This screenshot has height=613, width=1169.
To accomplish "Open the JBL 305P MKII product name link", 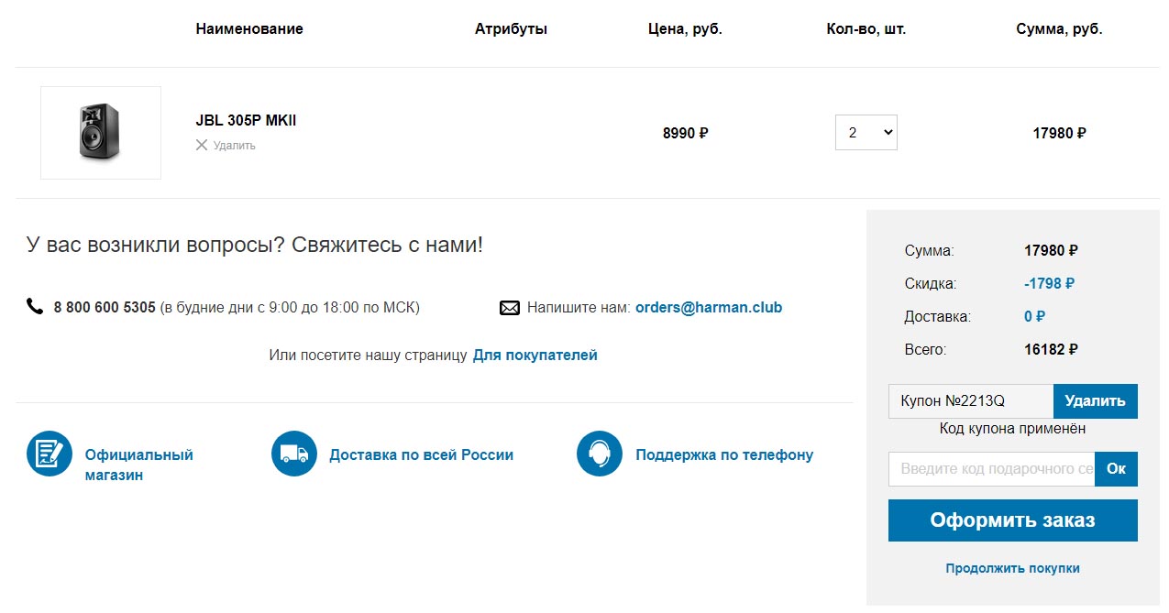I will [x=246, y=121].
